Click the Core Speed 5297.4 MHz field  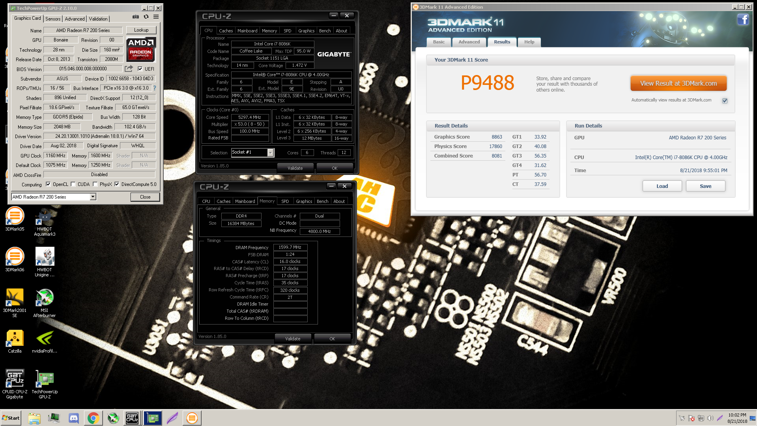[x=250, y=117]
